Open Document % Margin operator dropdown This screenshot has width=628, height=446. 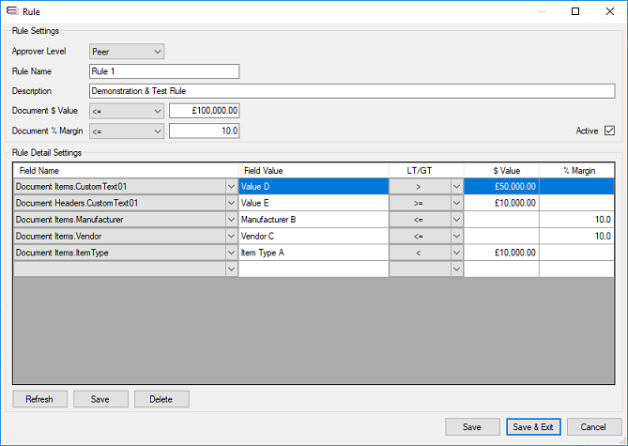[127, 131]
